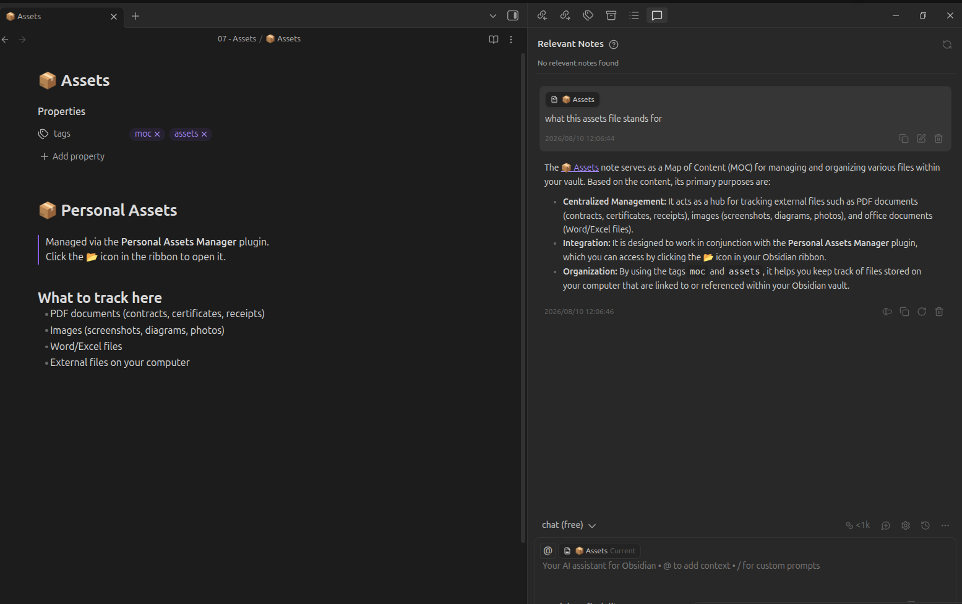Regenerate the AI response

click(x=922, y=312)
